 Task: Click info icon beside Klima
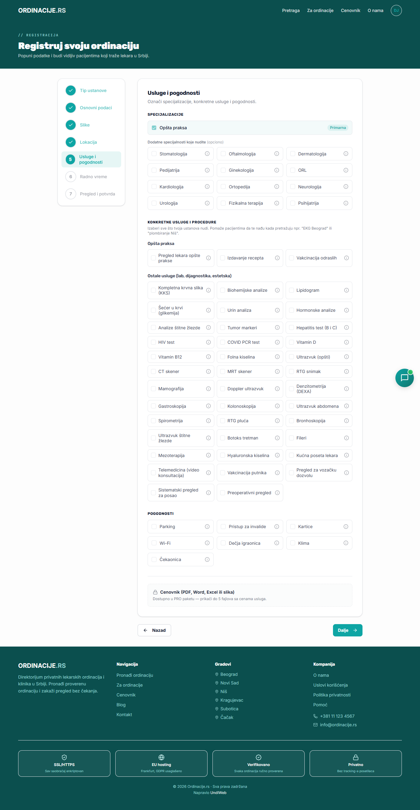(346, 543)
